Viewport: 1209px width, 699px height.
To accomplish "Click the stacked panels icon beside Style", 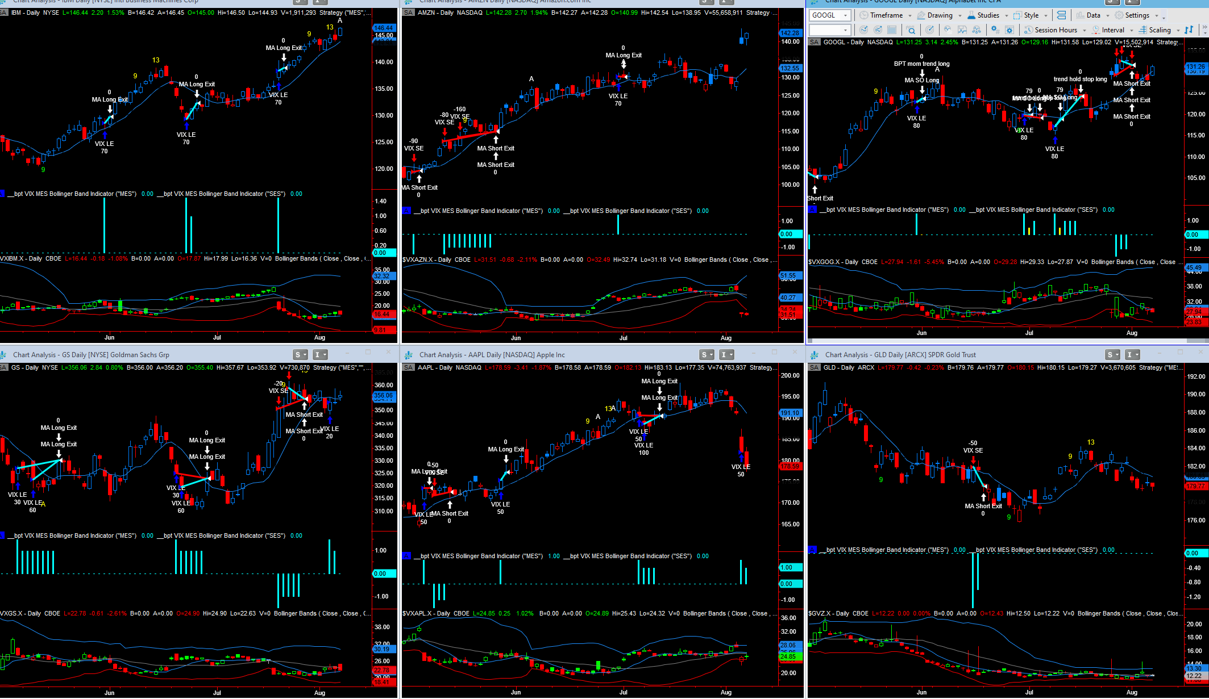I will pyautogui.click(x=1061, y=15).
